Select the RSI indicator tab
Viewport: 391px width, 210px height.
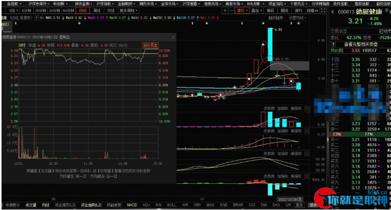pos(158,205)
